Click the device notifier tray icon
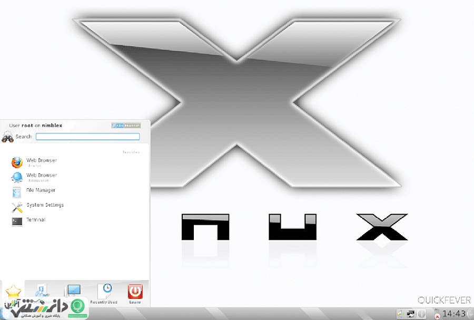The width and height of the screenshot is (474, 320). click(437, 314)
